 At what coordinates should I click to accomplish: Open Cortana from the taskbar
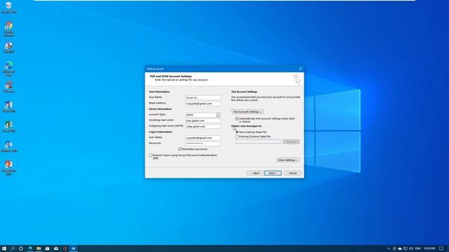click(x=21, y=248)
